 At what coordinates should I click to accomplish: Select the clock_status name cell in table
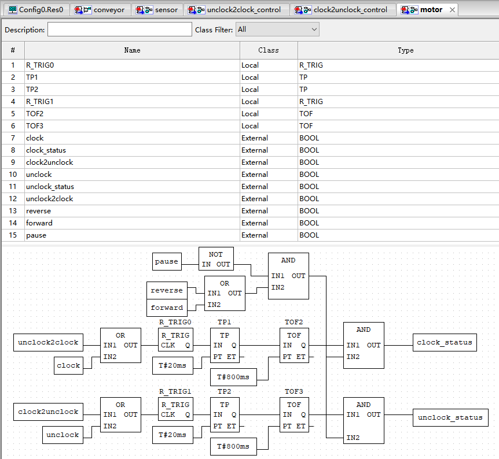pos(132,150)
